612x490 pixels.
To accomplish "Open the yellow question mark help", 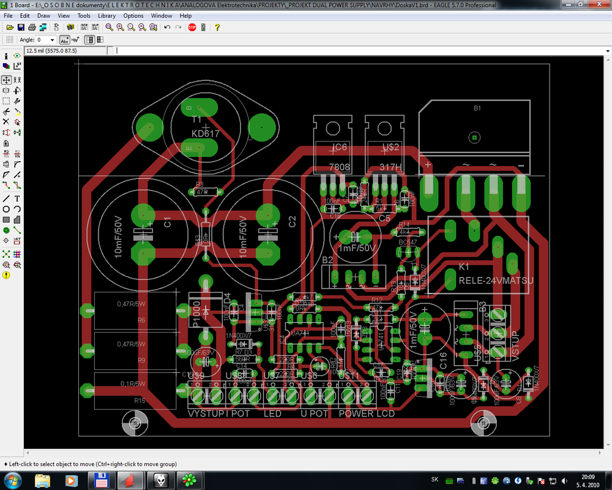I will point(217,27).
